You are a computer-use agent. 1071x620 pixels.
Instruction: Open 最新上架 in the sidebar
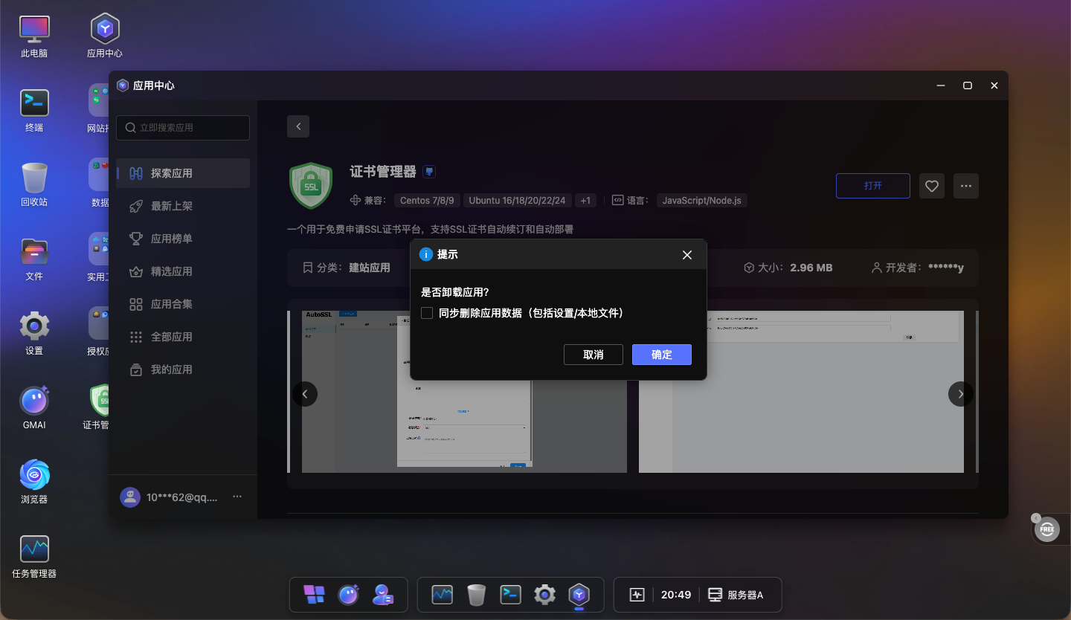[183, 206]
